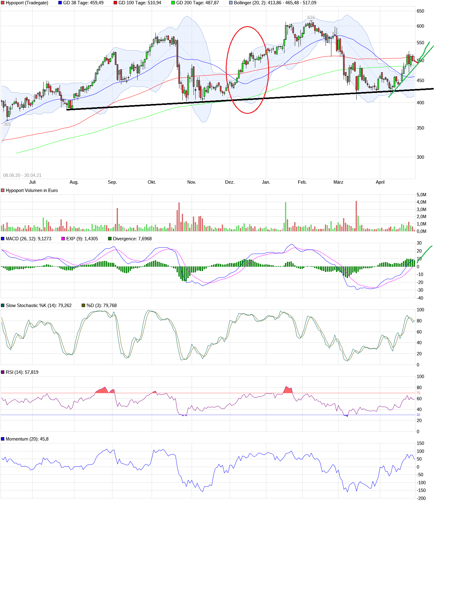This screenshot has height=603, width=461.
Task: Click the green GD 200 Tage legend swatch
Action: coord(173,3)
